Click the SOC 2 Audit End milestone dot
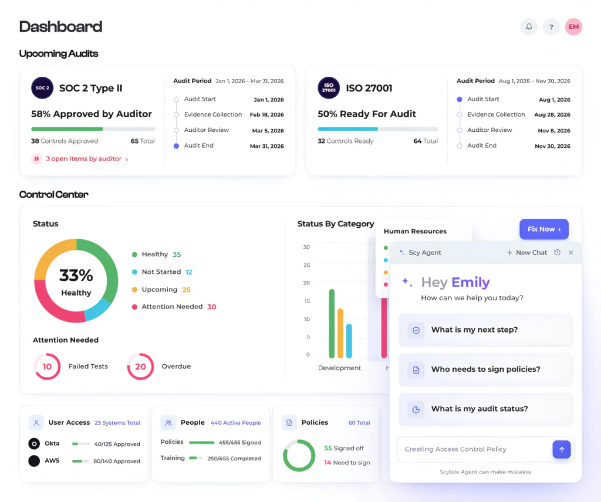This screenshot has height=502, width=601. [176, 146]
